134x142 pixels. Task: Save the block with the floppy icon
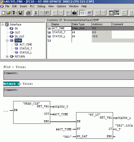[20, 13]
